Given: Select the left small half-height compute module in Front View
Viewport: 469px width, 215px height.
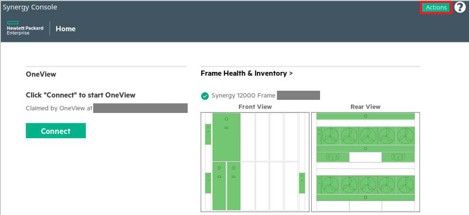Looking at the screenshot, I should coord(219,186).
